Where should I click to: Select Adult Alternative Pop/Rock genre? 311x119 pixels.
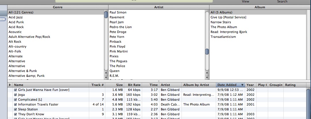point(56,37)
